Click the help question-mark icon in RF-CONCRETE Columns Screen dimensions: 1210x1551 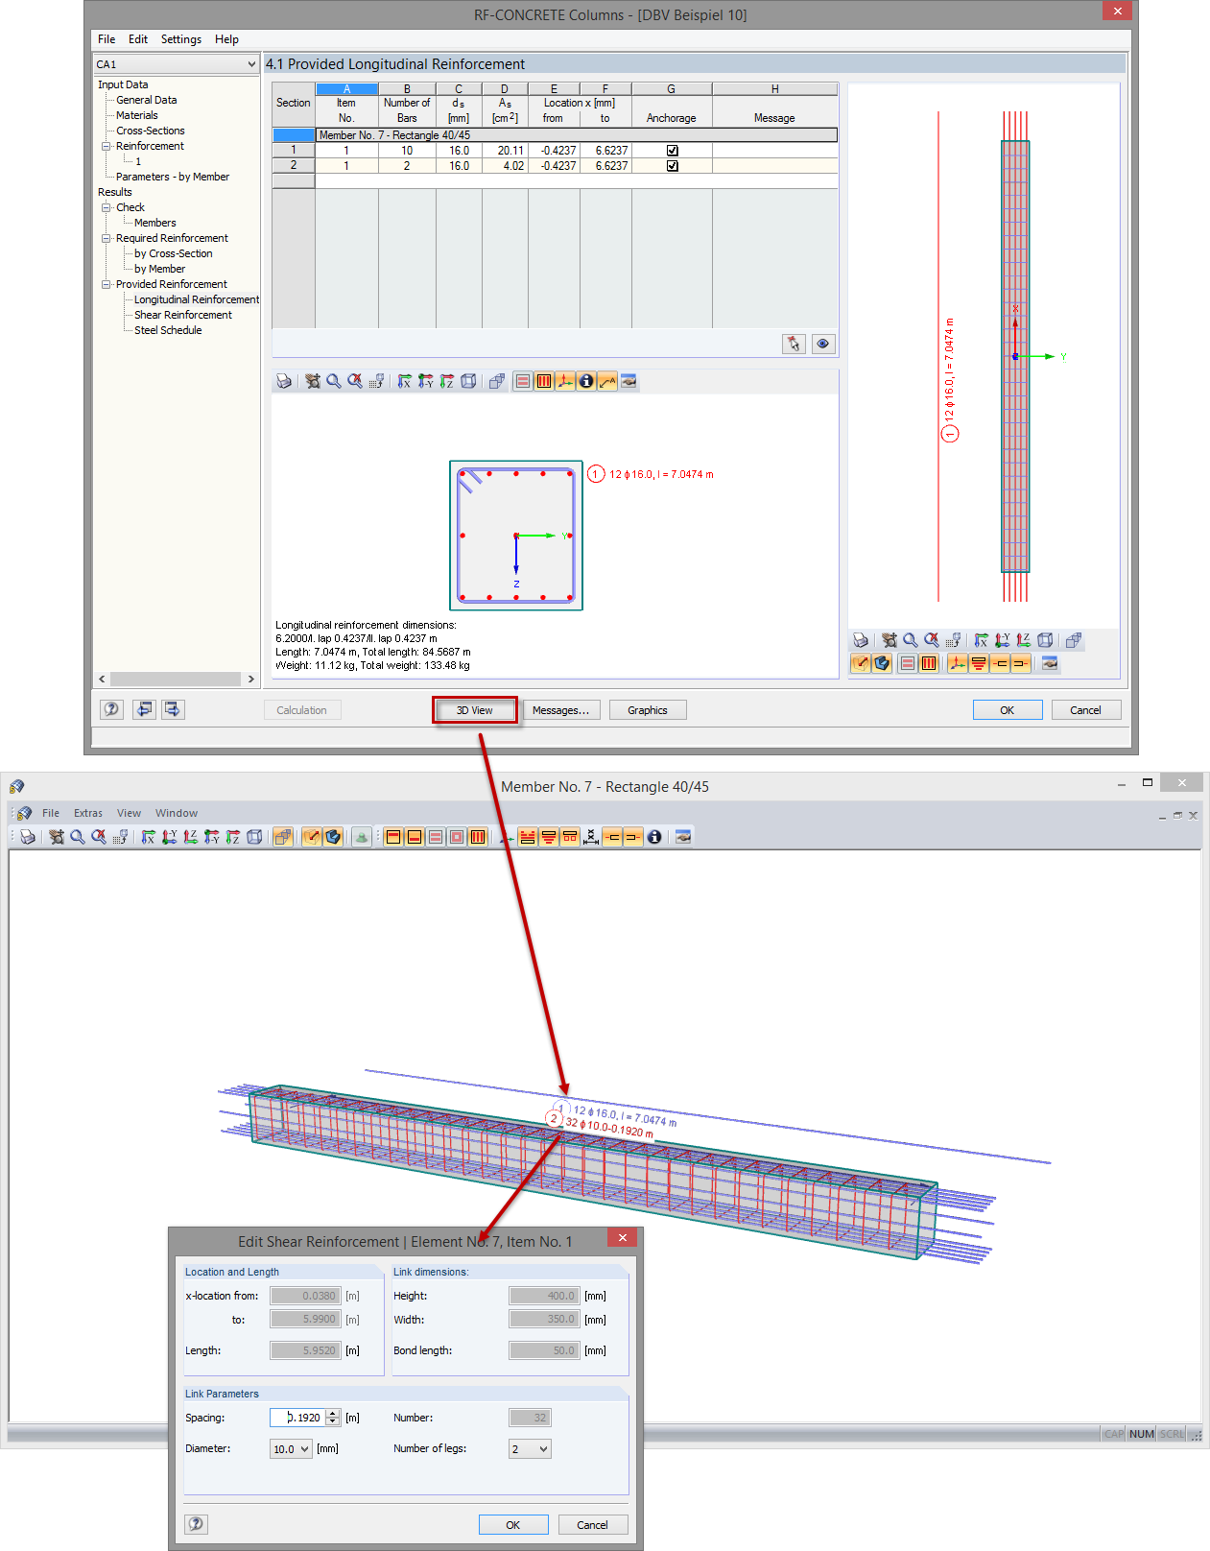112,709
